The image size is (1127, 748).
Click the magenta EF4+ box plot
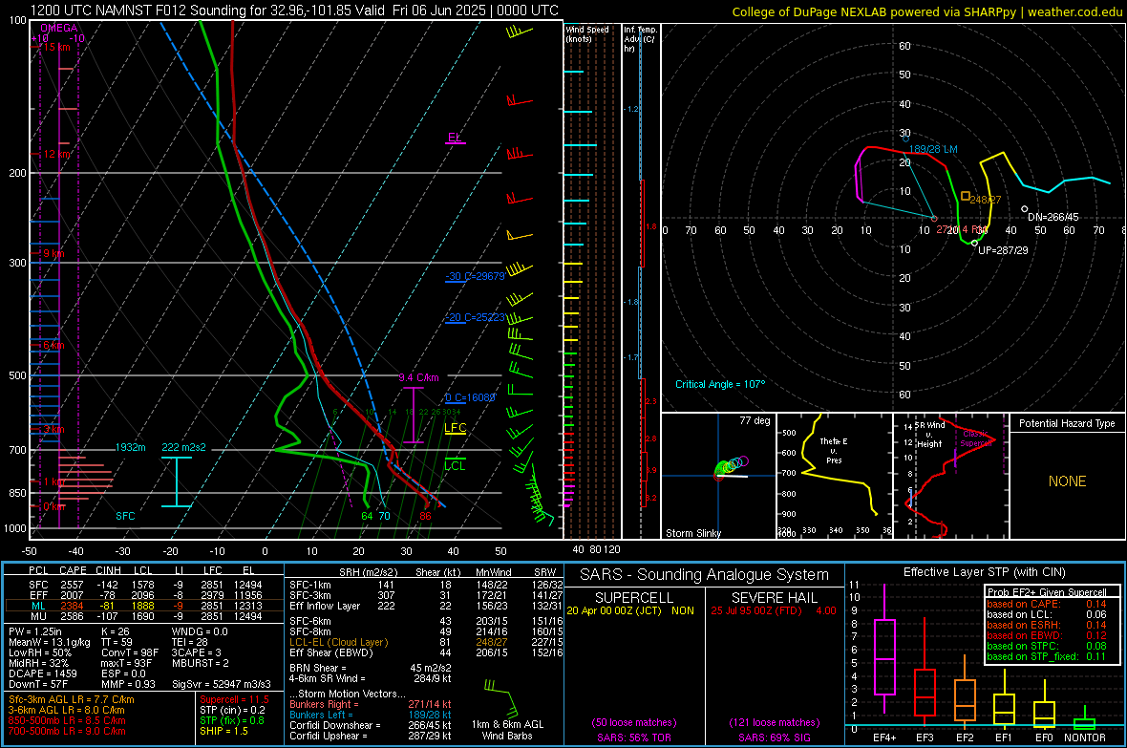pos(884,649)
